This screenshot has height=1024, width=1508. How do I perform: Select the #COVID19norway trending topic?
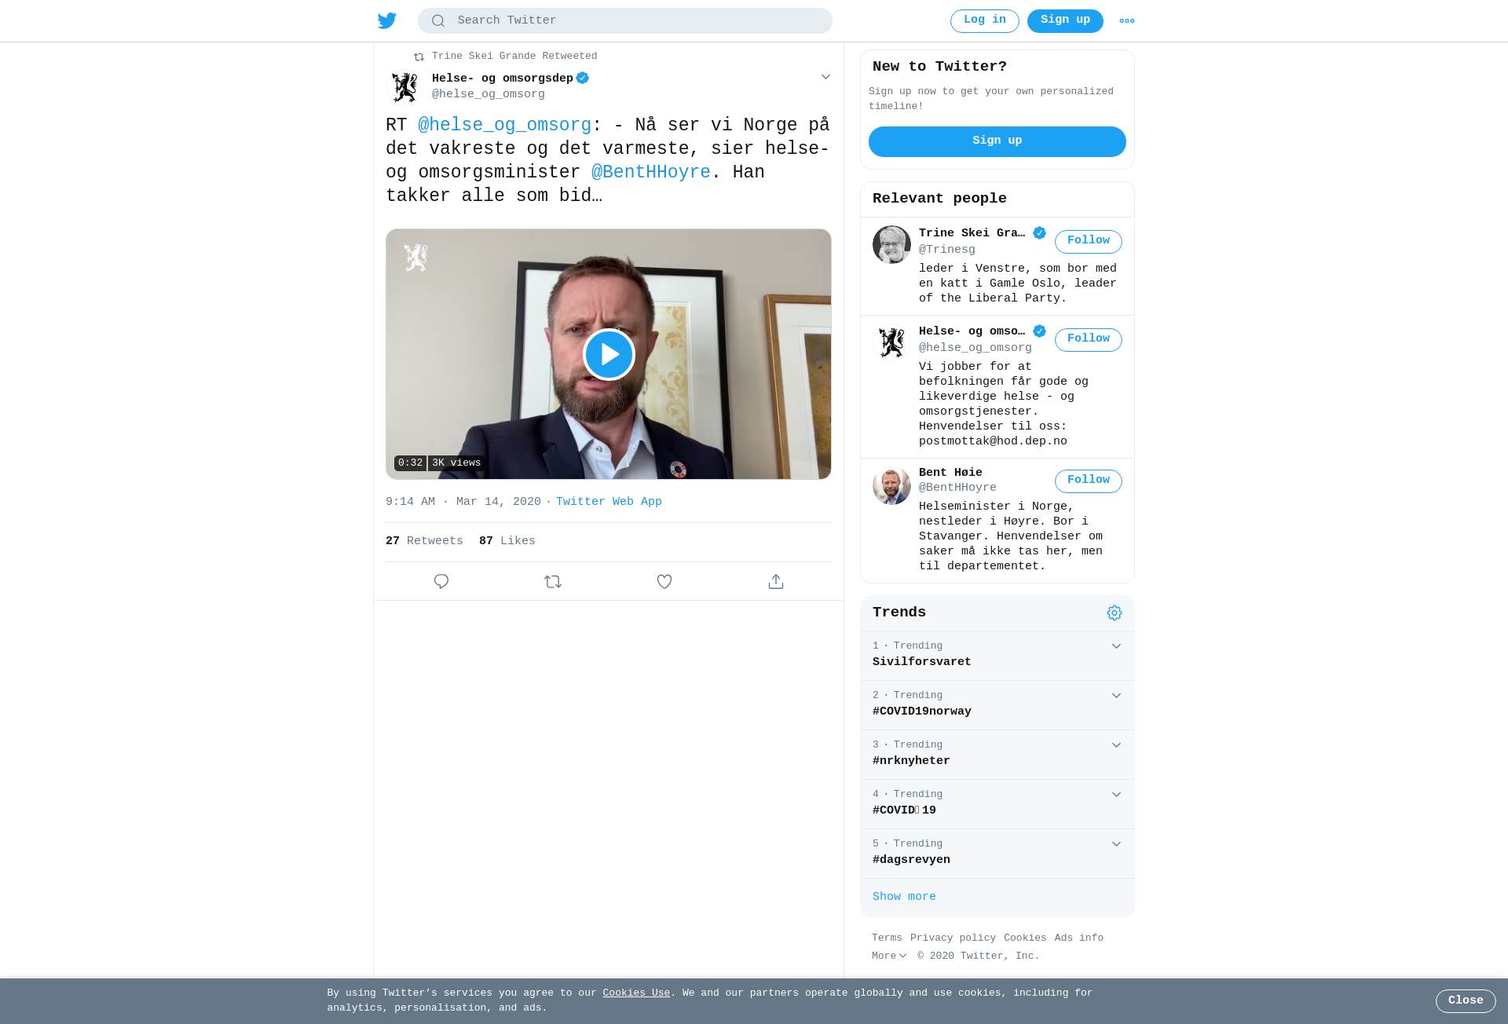pos(922,711)
